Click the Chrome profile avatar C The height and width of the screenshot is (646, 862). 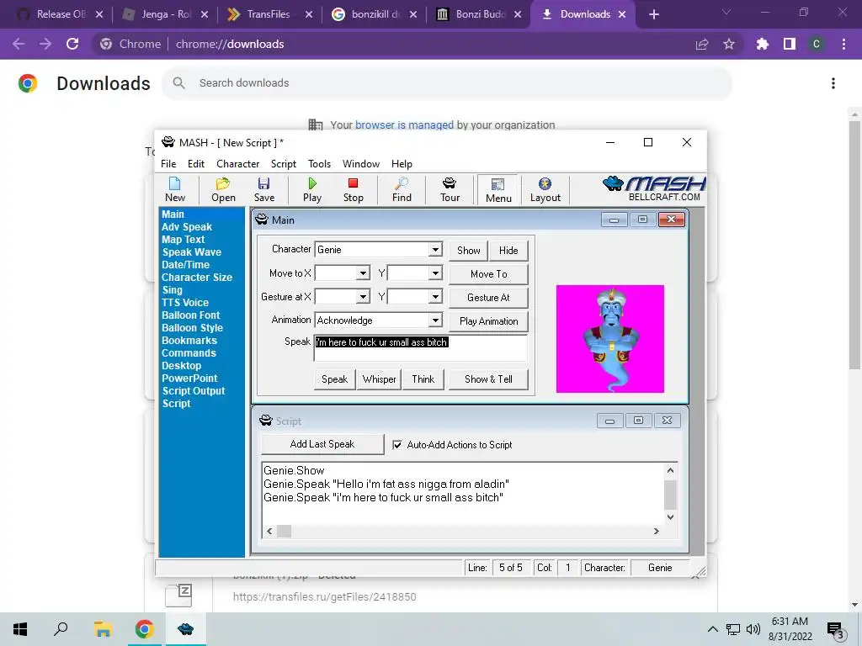click(817, 44)
